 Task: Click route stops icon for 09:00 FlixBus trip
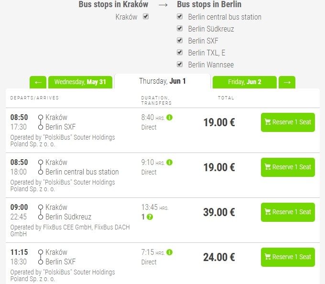point(41,212)
